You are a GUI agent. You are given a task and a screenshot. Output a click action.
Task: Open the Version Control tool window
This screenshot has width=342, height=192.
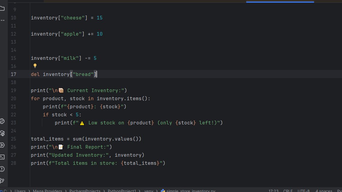pos(4,181)
